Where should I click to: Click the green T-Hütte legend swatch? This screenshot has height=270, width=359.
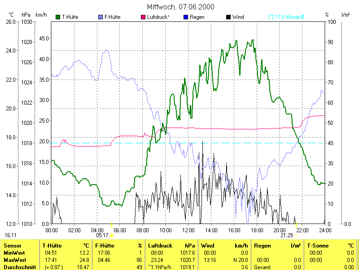pyautogui.click(x=58, y=17)
